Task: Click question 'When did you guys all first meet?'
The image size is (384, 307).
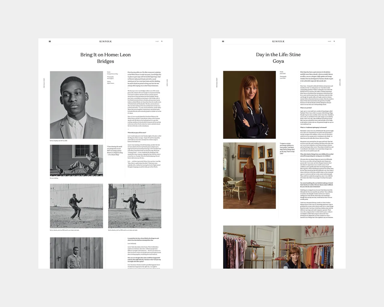Action: pyautogui.click(x=137, y=133)
